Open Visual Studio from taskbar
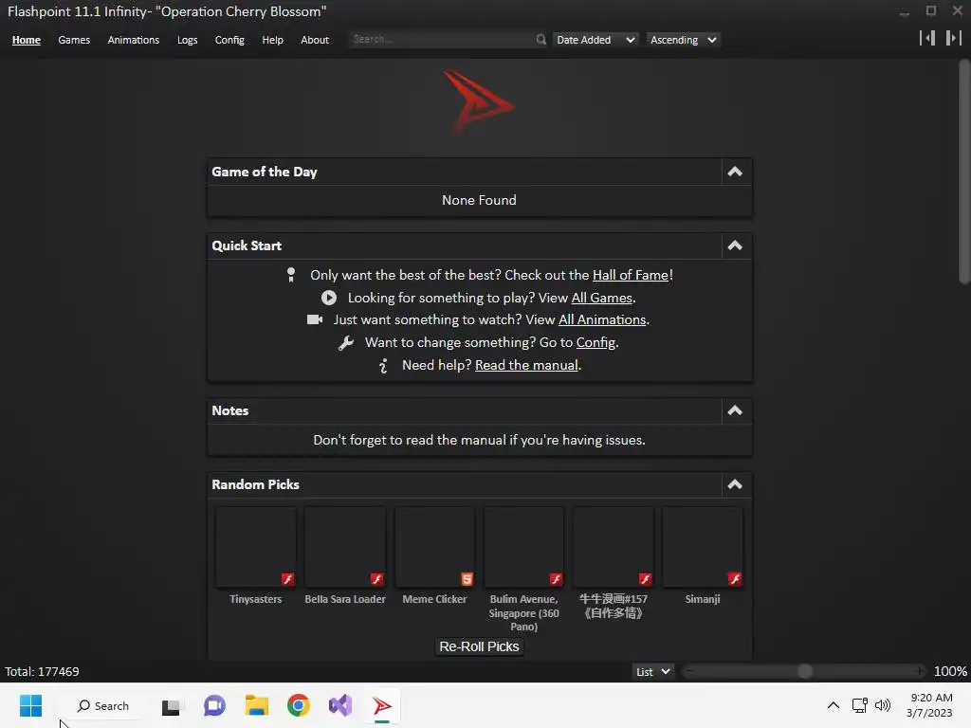This screenshot has height=728, width=971. click(x=340, y=705)
